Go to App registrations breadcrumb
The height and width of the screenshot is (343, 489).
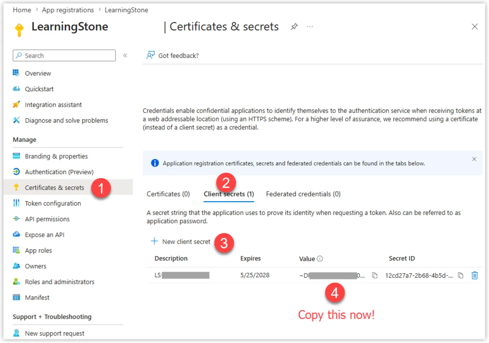click(x=68, y=10)
